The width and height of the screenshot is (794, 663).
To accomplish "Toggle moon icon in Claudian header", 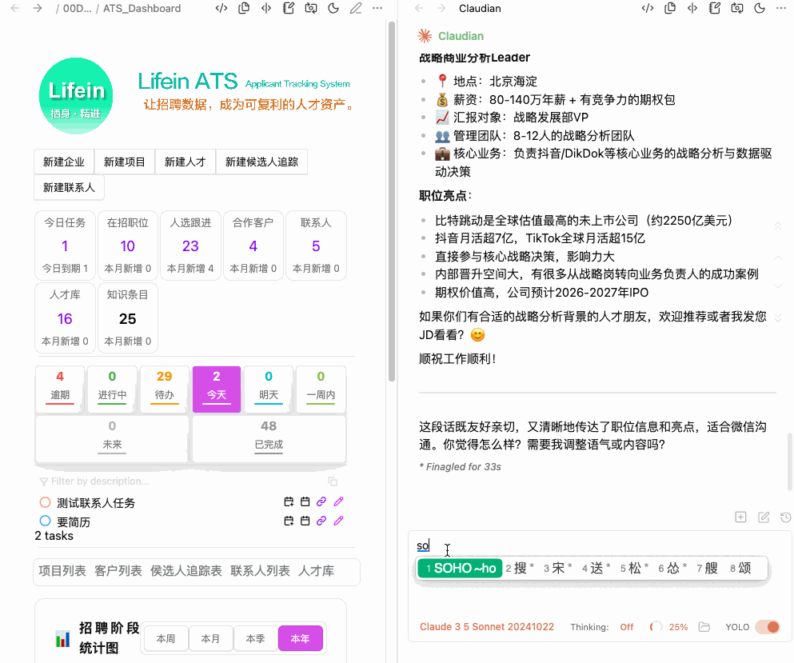I will pyautogui.click(x=760, y=8).
